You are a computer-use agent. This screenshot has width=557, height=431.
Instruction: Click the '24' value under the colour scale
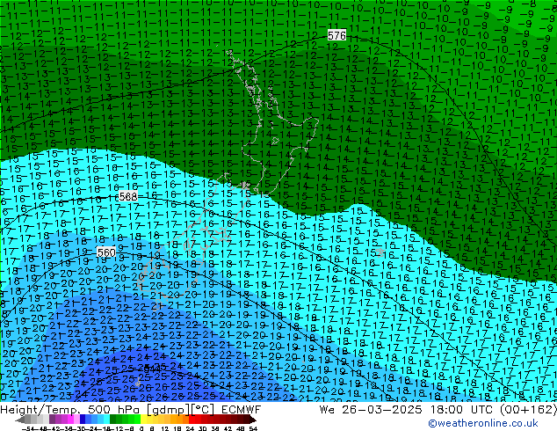[x=190, y=429]
